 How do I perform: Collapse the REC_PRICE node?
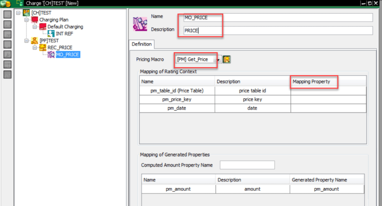coord(35,48)
